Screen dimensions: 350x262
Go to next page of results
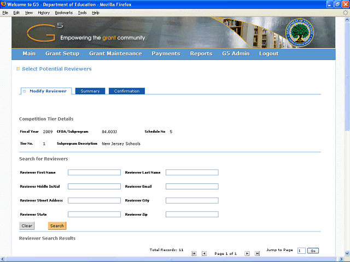(247, 253)
